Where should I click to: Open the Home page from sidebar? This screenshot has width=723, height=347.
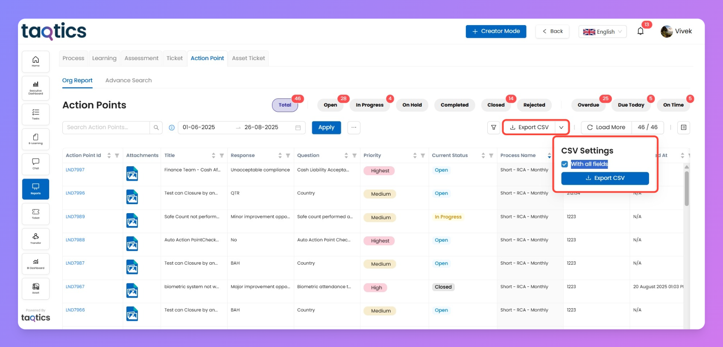(x=36, y=61)
